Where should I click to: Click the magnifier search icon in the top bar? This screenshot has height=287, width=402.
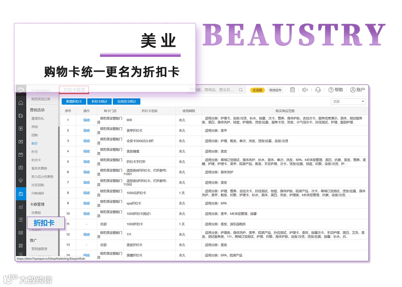(241, 90)
